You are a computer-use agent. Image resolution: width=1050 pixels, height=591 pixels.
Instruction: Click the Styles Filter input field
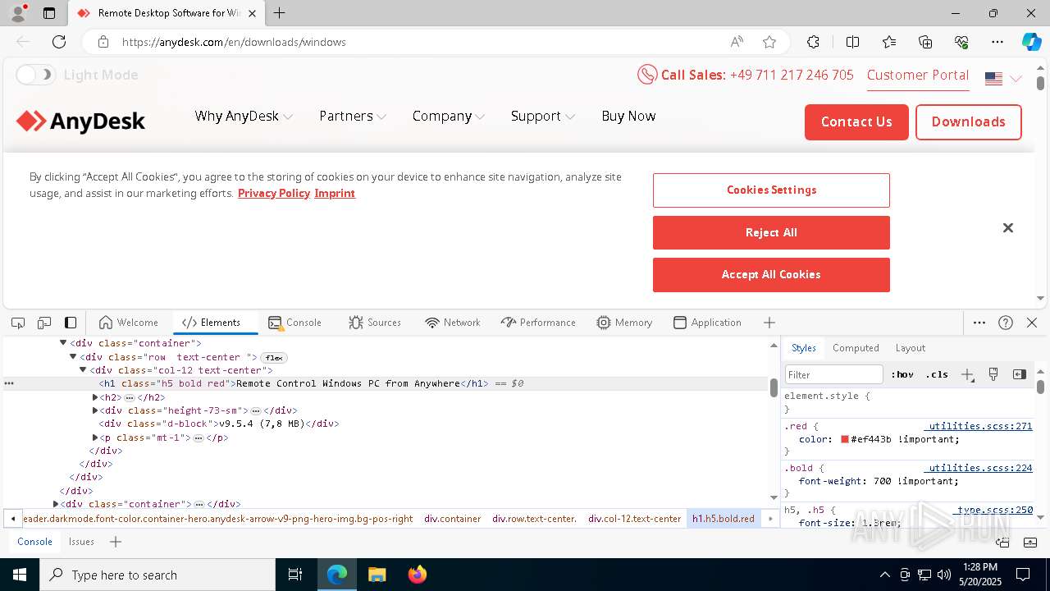tap(833, 374)
